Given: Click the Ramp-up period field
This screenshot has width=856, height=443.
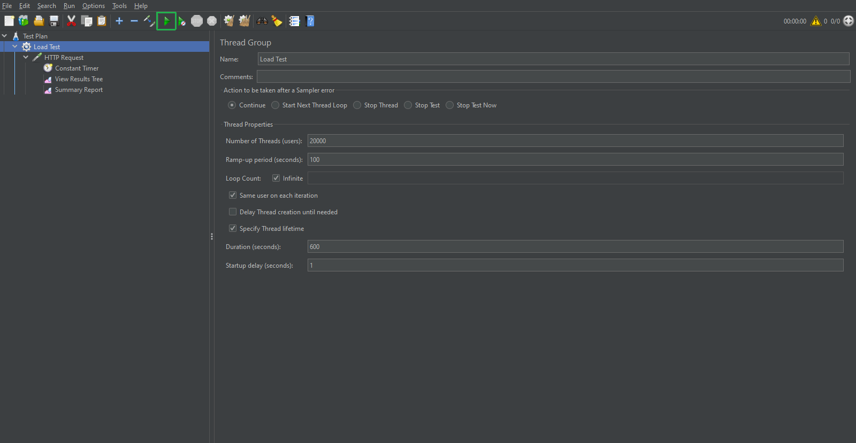Looking at the screenshot, I should click(575, 159).
